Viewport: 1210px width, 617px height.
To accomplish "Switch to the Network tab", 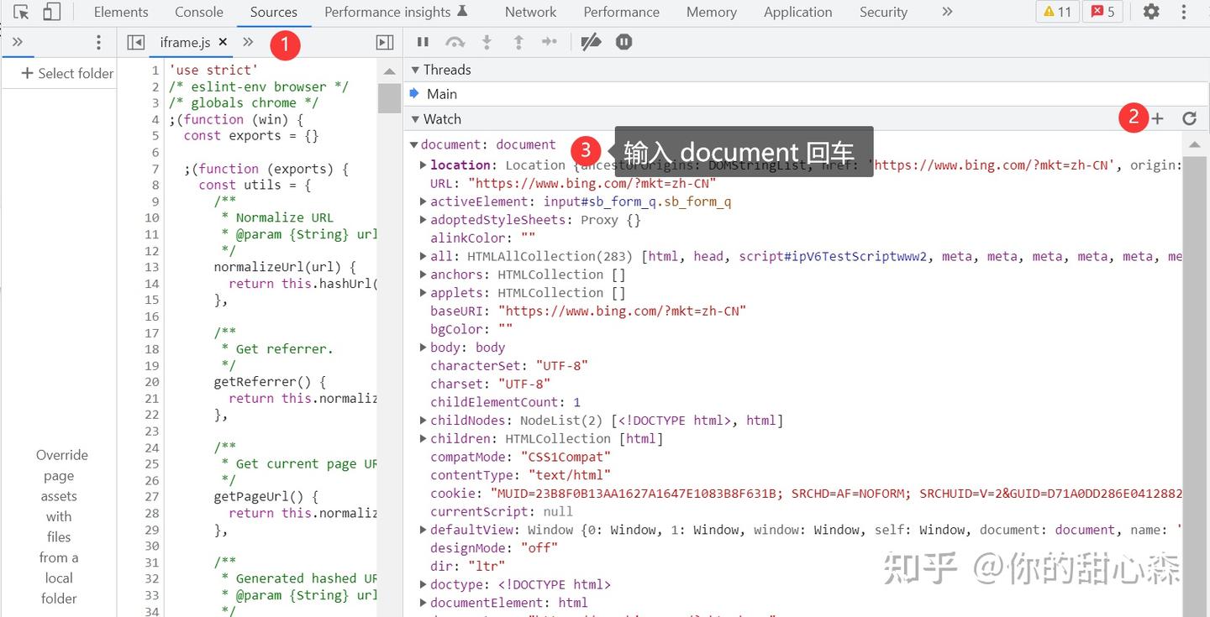I will point(530,12).
